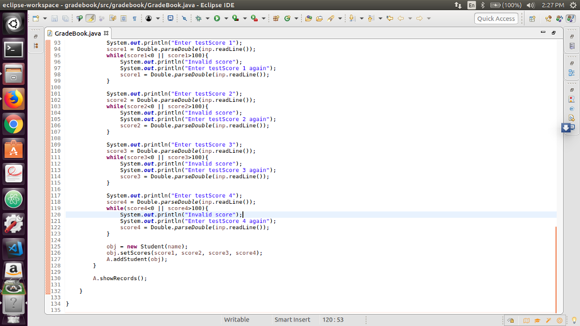Click line number 120 in the gutter
The width and height of the screenshot is (580, 326).
tap(56, 215)
